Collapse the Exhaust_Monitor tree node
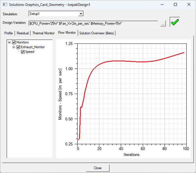196x173 pixels. coord(14,47)
